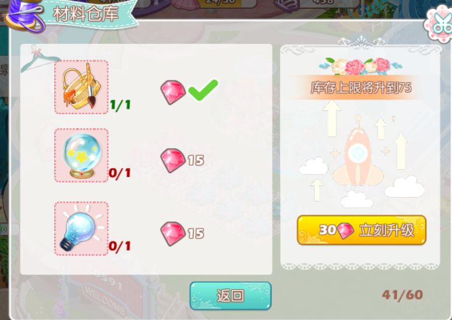Click the gem icon on first row
The height and width of the screenshot is (320, 452).
(173, 92)
